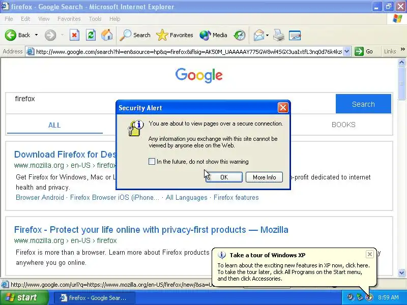Click the firefox search input box
Viewport: 407px width, 305px height.
(170, 103)
